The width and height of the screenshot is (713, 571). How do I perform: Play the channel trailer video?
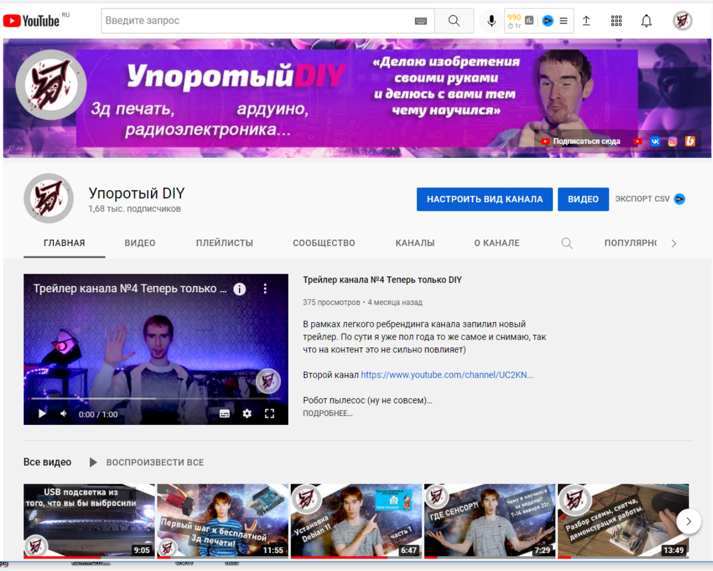pos(42,413)
